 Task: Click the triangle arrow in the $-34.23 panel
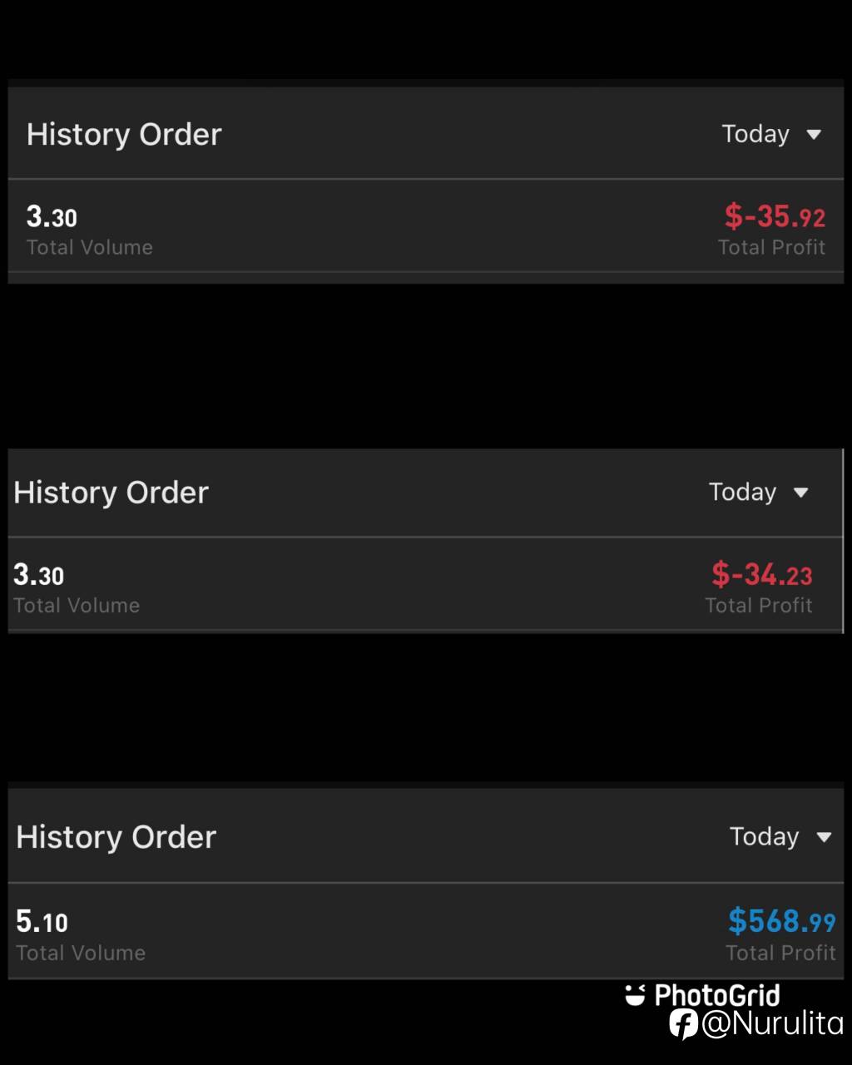(x=800, y=493)
